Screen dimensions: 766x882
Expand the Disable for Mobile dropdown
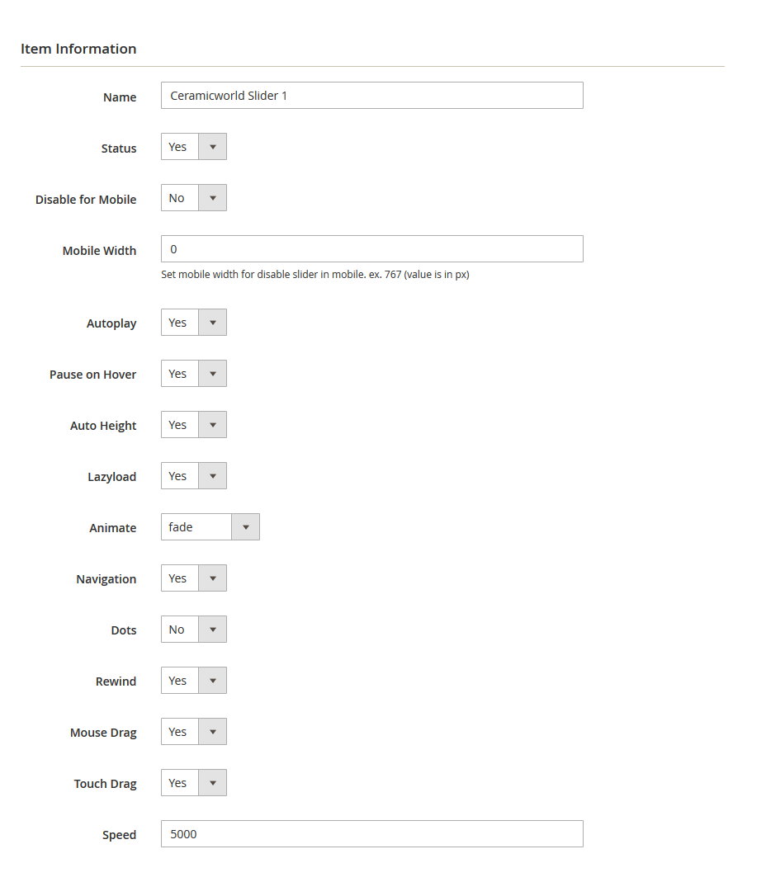(x=194, y=198)
